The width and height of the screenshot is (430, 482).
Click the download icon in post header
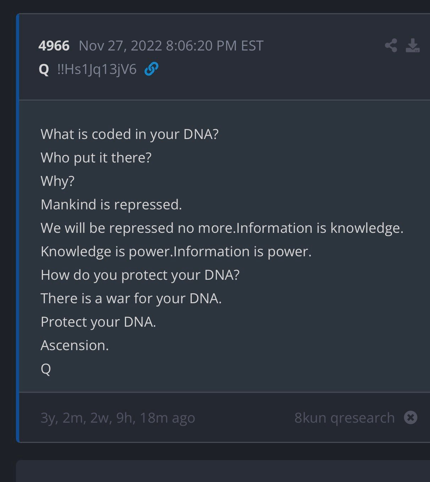tap(413, 45)
